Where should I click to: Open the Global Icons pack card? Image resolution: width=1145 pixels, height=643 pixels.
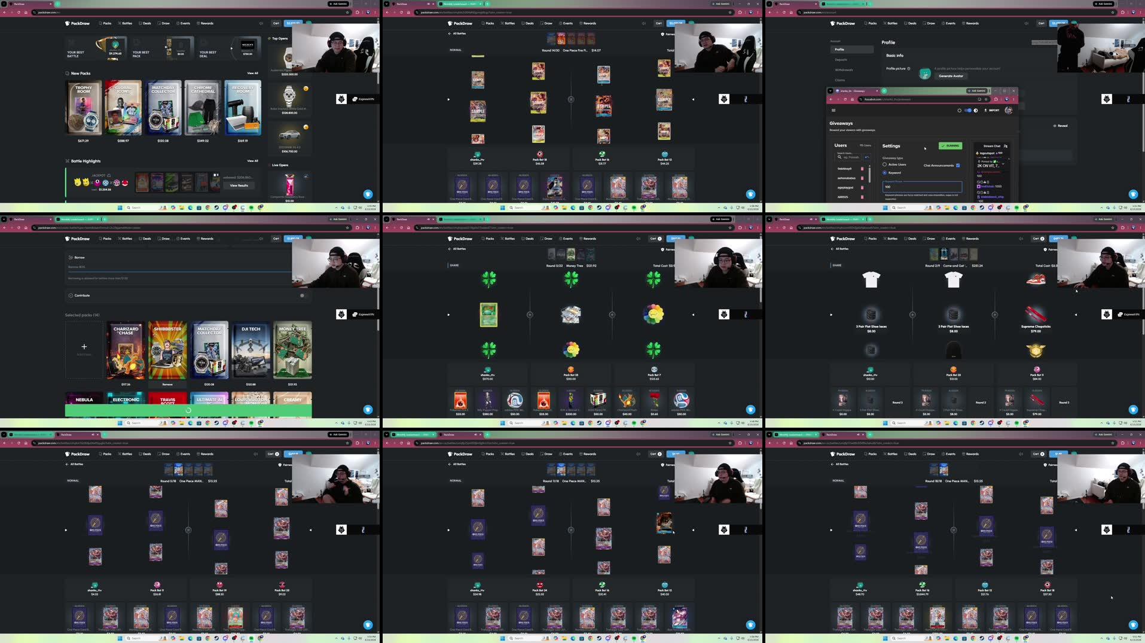point(123,108)
